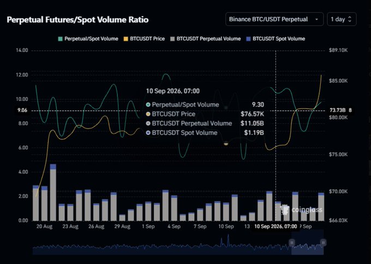Click the $1.19B spot volume tooltip value

pos(254,133)
